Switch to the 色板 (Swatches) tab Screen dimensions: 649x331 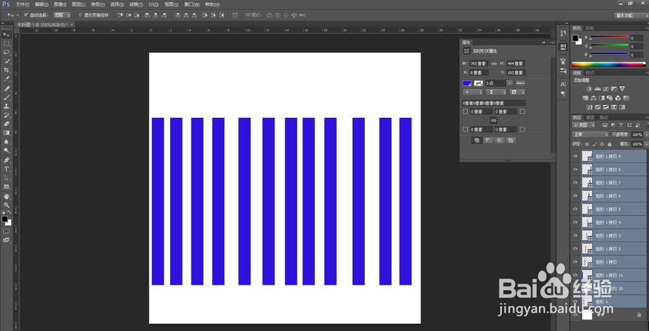[590, 28]
